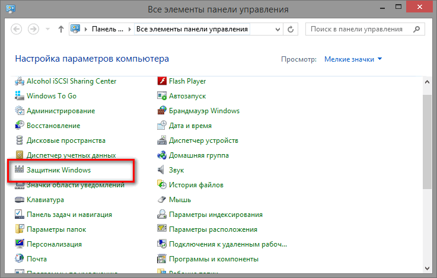Screen dimensions: 437x278
Task: Expand the address bar history chevron
Action: point(277,29)
